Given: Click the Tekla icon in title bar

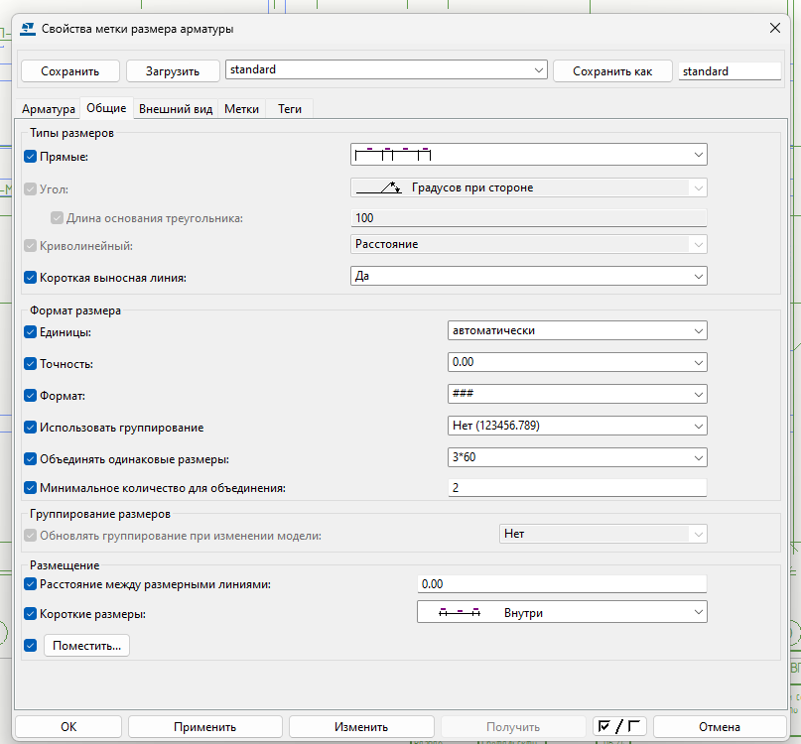Looking at the screenshot, I should pyautogui.click(x=27, y=29).
